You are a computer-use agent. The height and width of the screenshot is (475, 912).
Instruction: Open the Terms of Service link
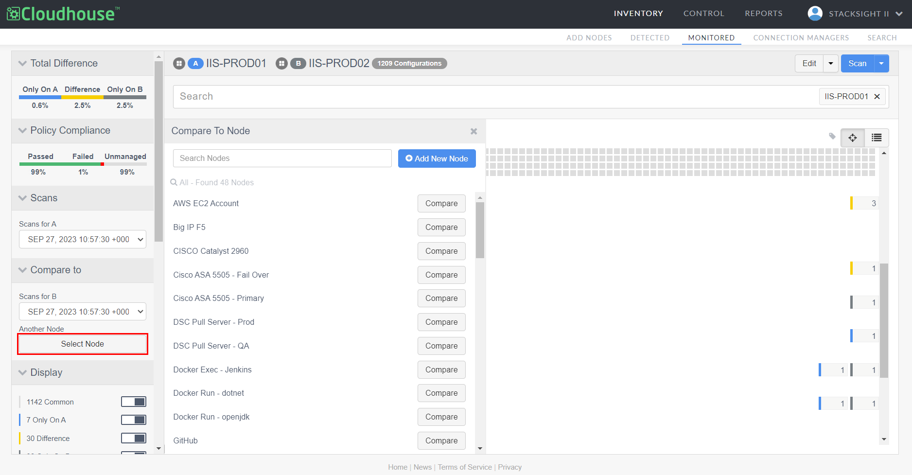465,467
